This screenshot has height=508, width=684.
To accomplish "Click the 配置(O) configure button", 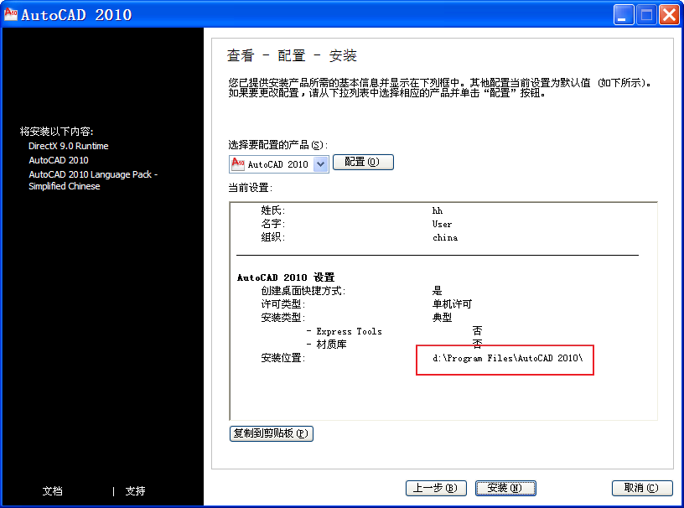I will click(363, 162).
